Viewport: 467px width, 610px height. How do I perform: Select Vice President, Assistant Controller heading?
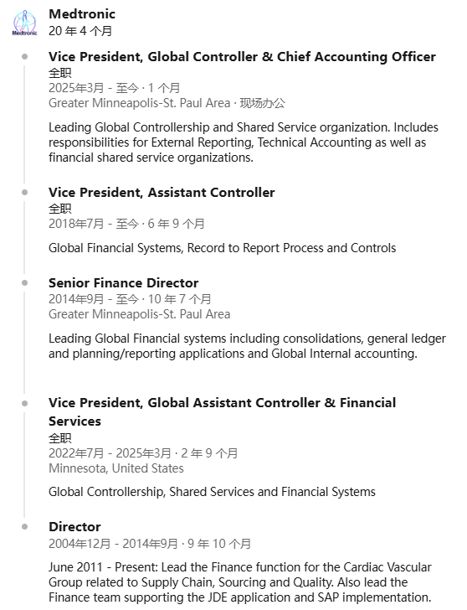(162, 193)
